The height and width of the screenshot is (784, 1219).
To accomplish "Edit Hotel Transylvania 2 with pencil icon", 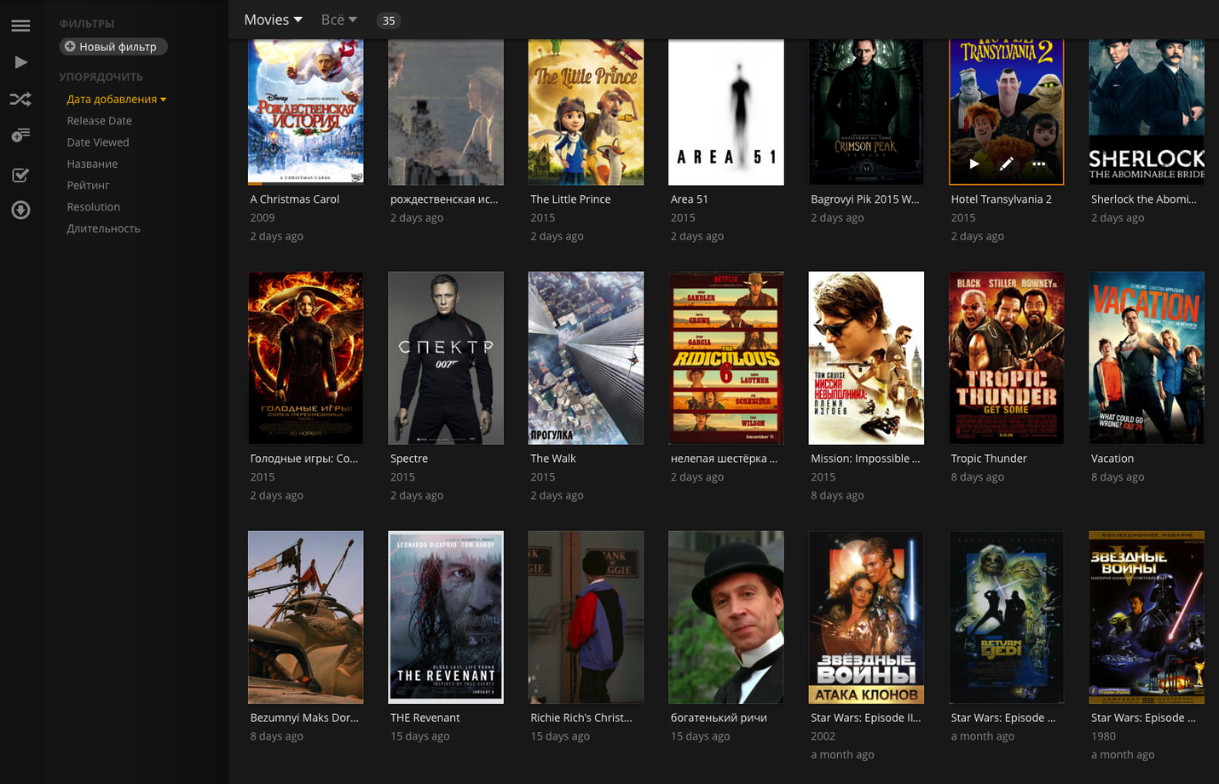I will [x=1006, y=164].
